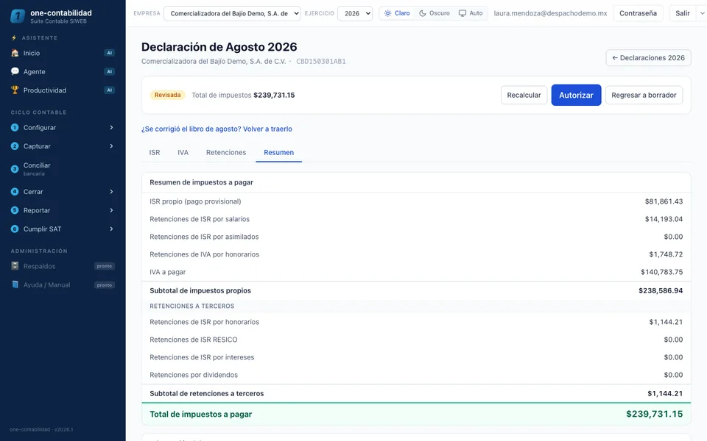Open Inicio via the house icon

click(x=15, y=53)
